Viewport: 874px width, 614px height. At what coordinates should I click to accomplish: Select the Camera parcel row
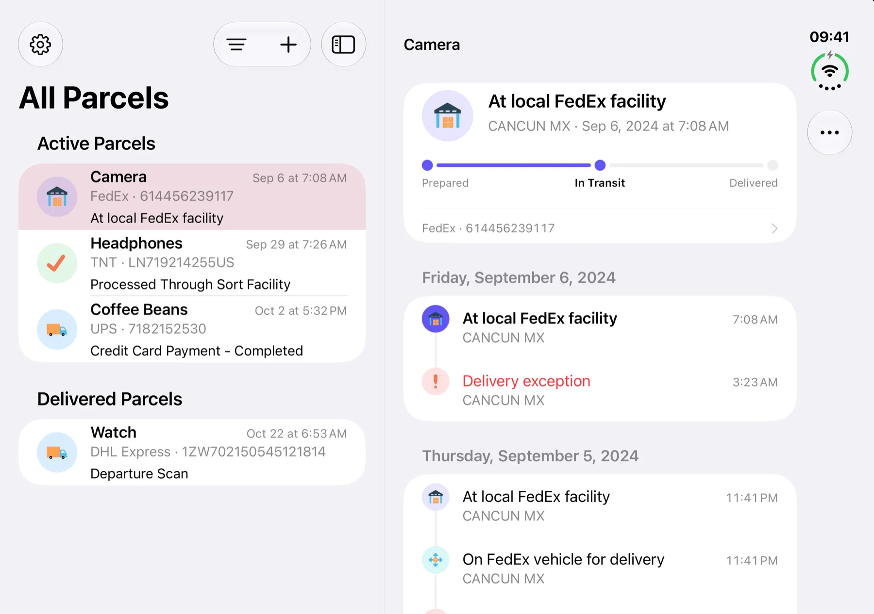[192, 197]
